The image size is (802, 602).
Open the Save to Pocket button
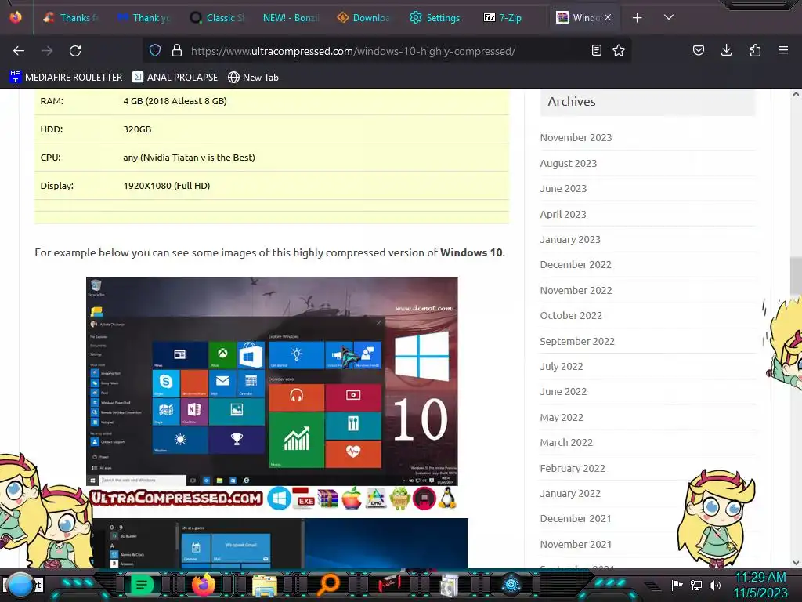[x=698, y=50]
